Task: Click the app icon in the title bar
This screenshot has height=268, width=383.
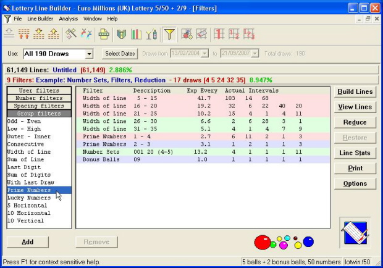Action: point(7,8)
